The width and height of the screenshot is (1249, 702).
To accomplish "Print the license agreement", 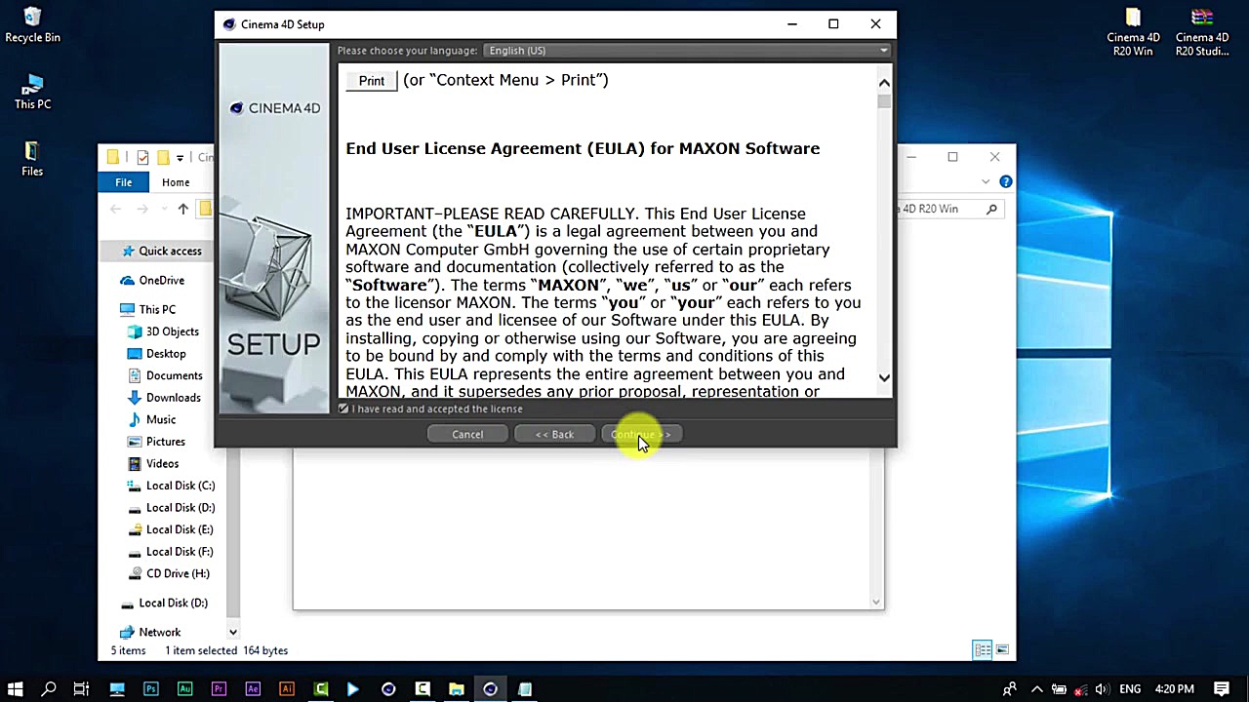I will point(371,80).
